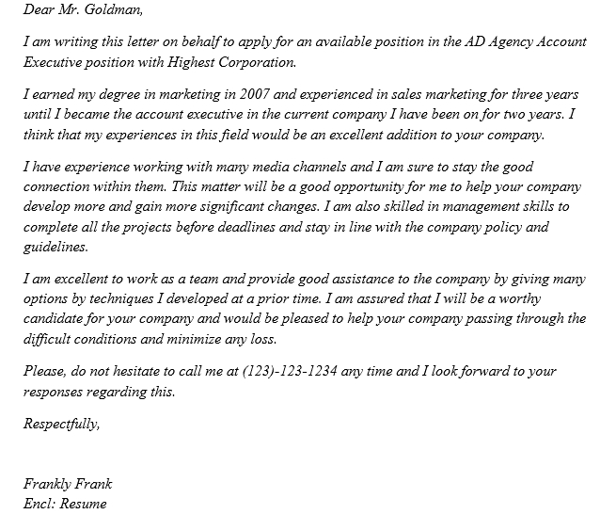Click the phrase "responses regarding this"
616x514 pixels.
coord(98,392)
